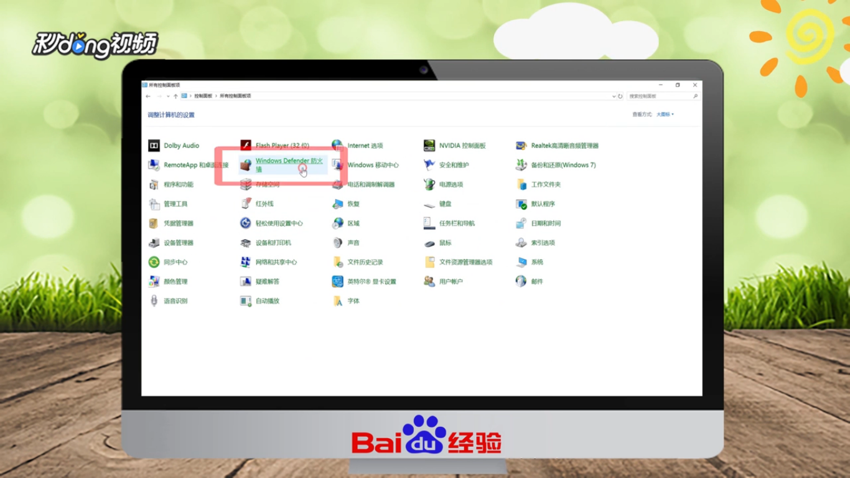Open 电话和调制解调器 item

click(363, 184)
